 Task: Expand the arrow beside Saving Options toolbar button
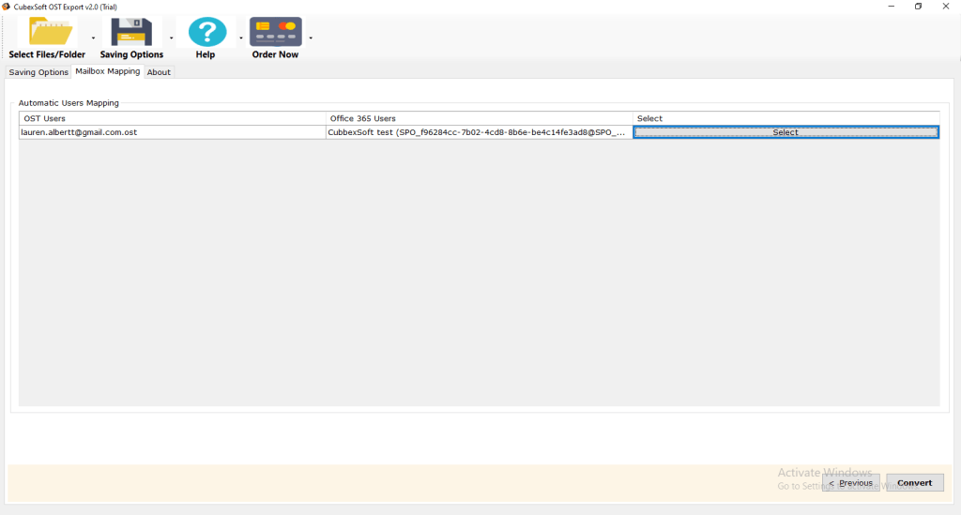point(171,38)
